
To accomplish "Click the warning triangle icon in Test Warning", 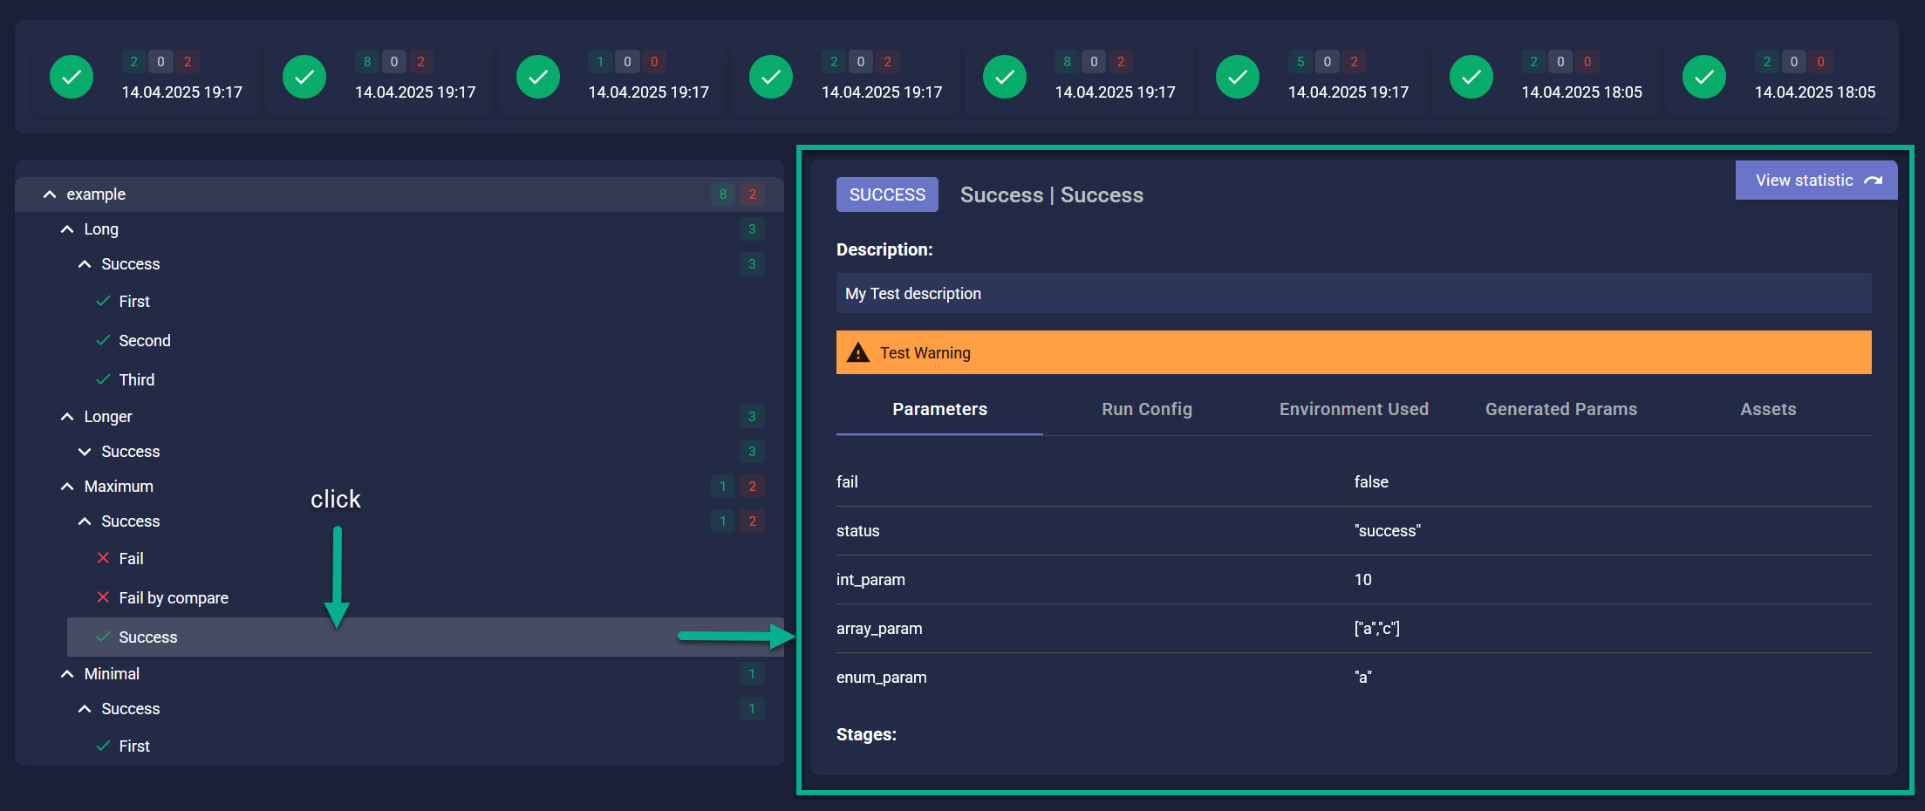I will (858, 352).
